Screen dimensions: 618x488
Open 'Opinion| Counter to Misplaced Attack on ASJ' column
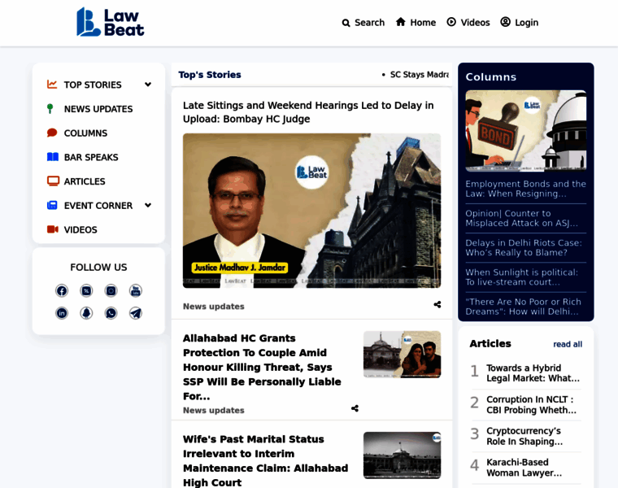521,218
